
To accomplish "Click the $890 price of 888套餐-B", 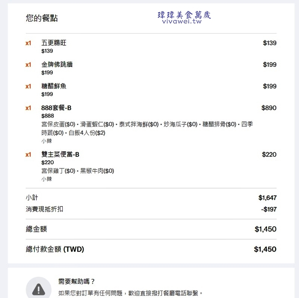I will pos(269,108).
